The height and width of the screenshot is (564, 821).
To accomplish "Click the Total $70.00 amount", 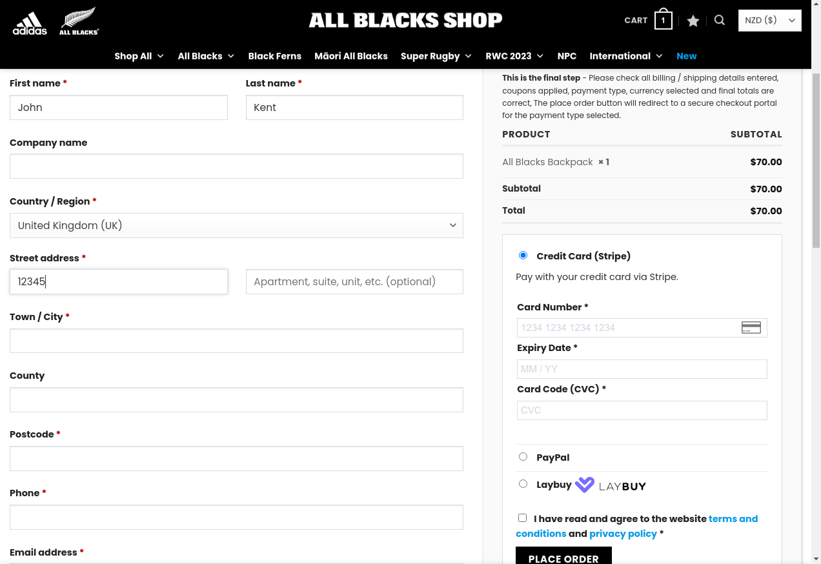I will coord(766,211).
